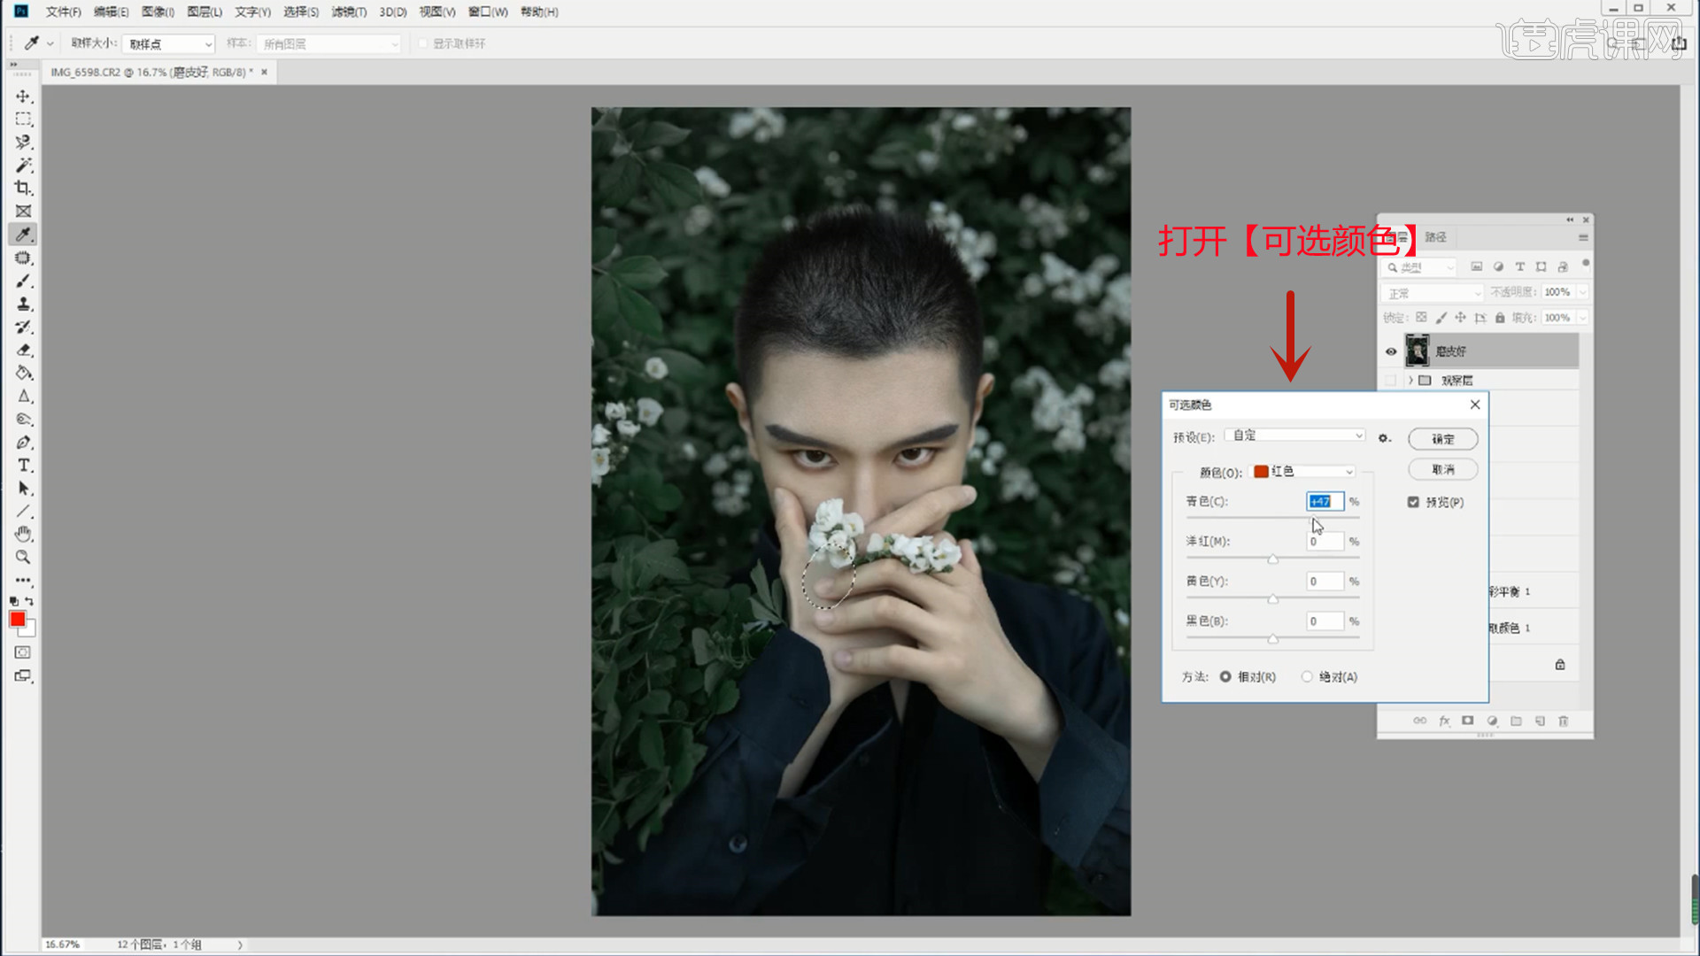Viewport: 1700px width, 956px height.
Task: Open the 预设 preset dropdown
Action: point(1295,436)
